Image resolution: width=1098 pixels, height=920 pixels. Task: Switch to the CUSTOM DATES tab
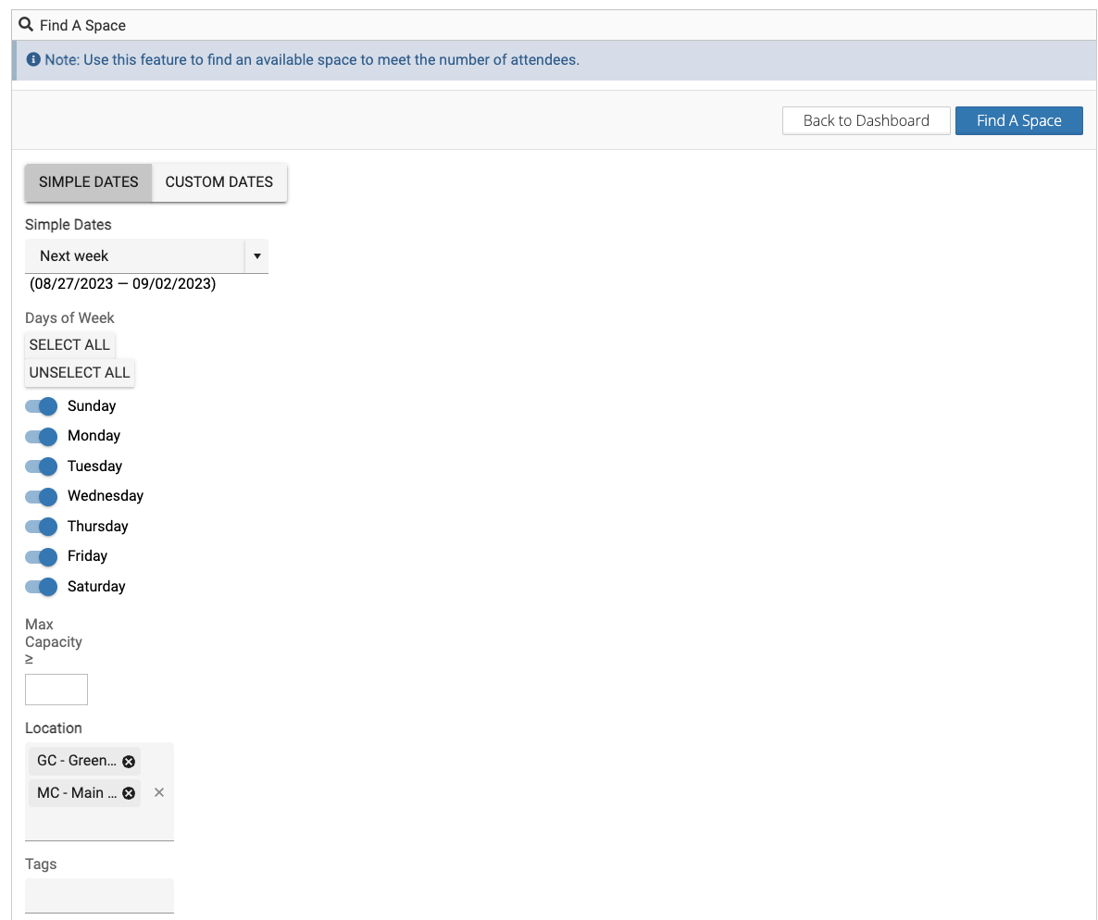point(219,182)
